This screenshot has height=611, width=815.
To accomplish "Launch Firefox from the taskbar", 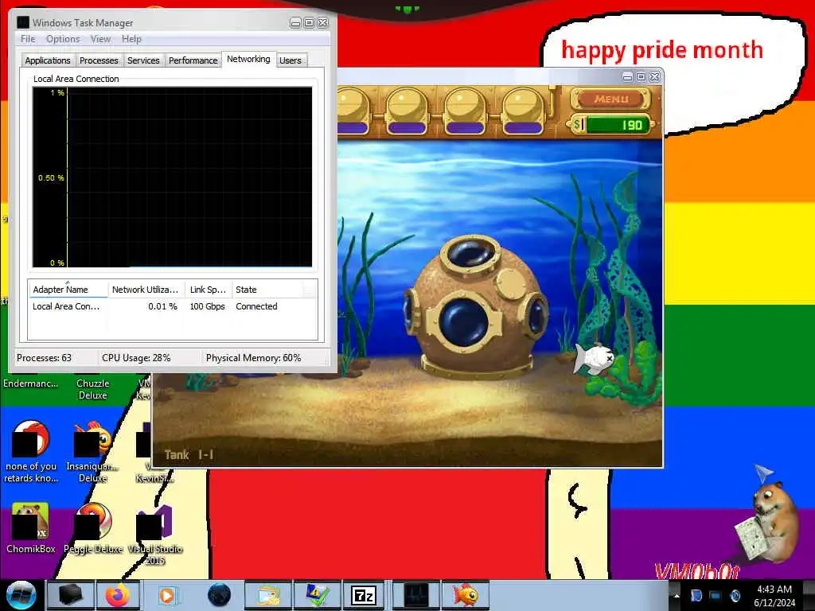I will [x=118, y=595].
